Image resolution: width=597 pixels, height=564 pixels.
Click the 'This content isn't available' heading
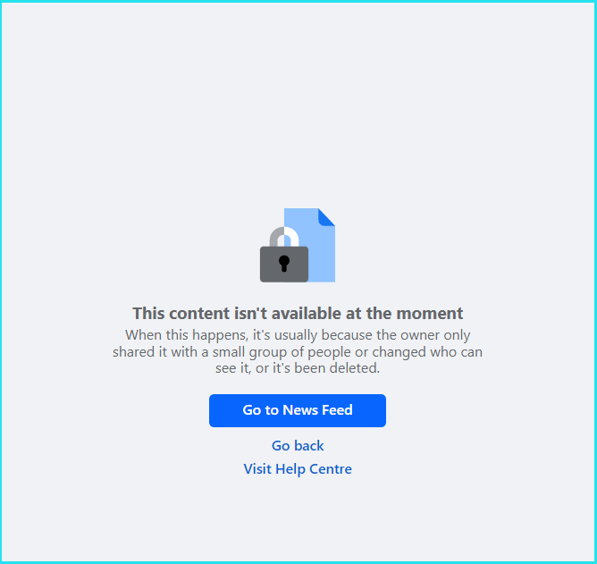point(298,314)
